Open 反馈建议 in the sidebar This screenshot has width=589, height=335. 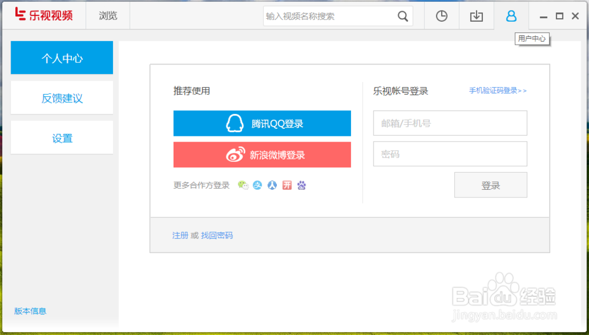(x=62, y=98)
